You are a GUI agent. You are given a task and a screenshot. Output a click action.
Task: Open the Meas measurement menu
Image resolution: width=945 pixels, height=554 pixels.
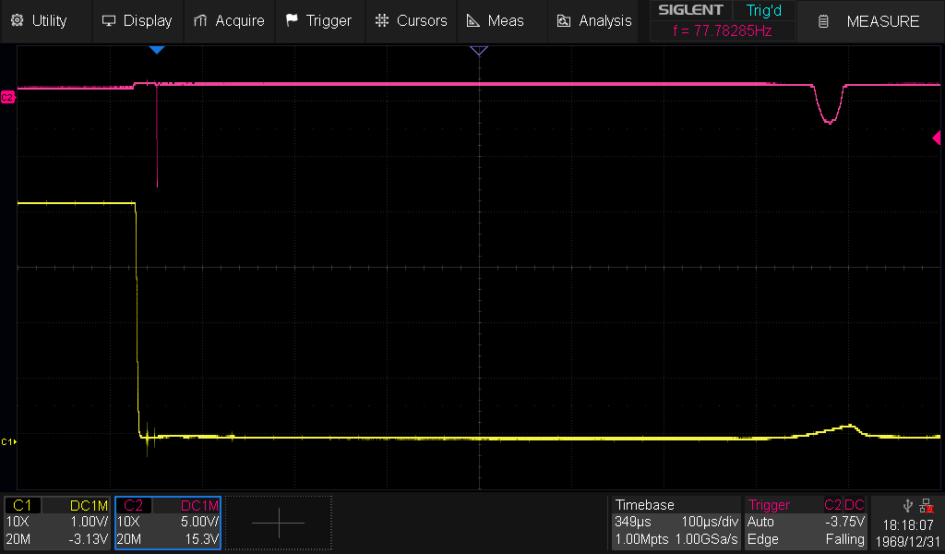[495, 20]
